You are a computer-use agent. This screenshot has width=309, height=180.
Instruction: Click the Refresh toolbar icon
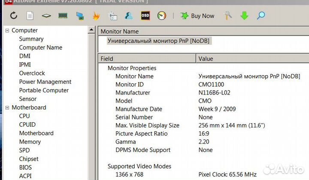point(14,15)
